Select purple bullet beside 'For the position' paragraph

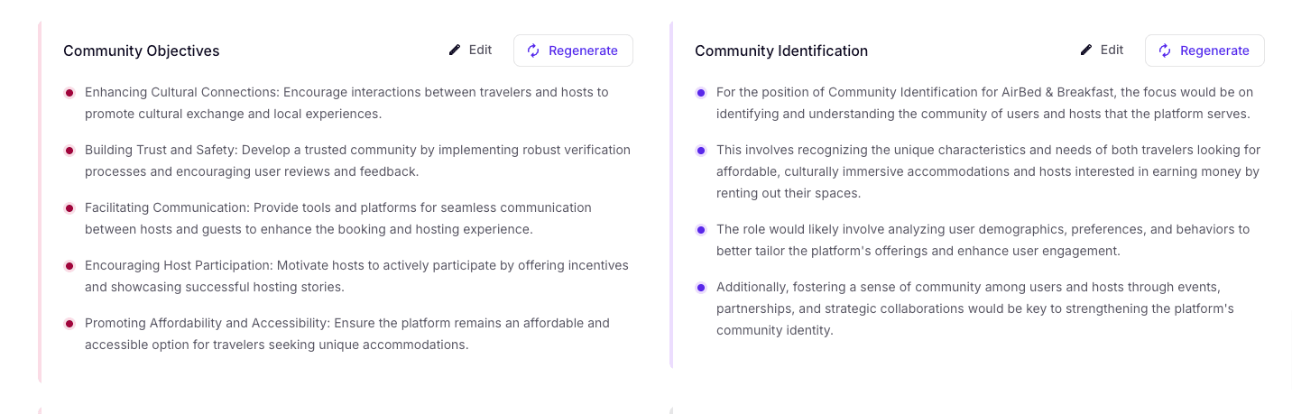701,93
